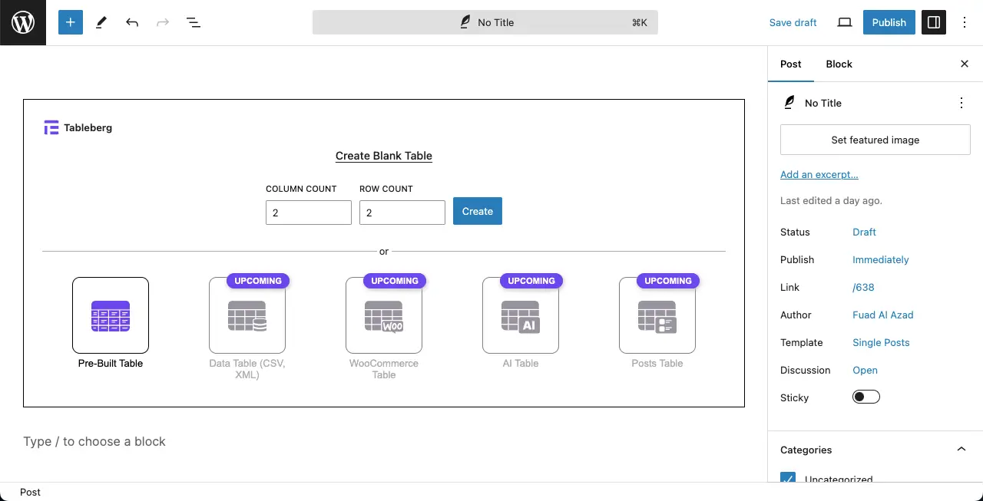This screenshot has width=983, height=501.
Task: Open the WordPress logo menu
Action: coord(23,23)
